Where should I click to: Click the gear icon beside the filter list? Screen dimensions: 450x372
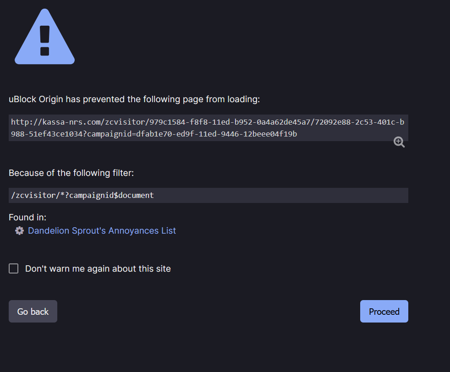[19, 231]
